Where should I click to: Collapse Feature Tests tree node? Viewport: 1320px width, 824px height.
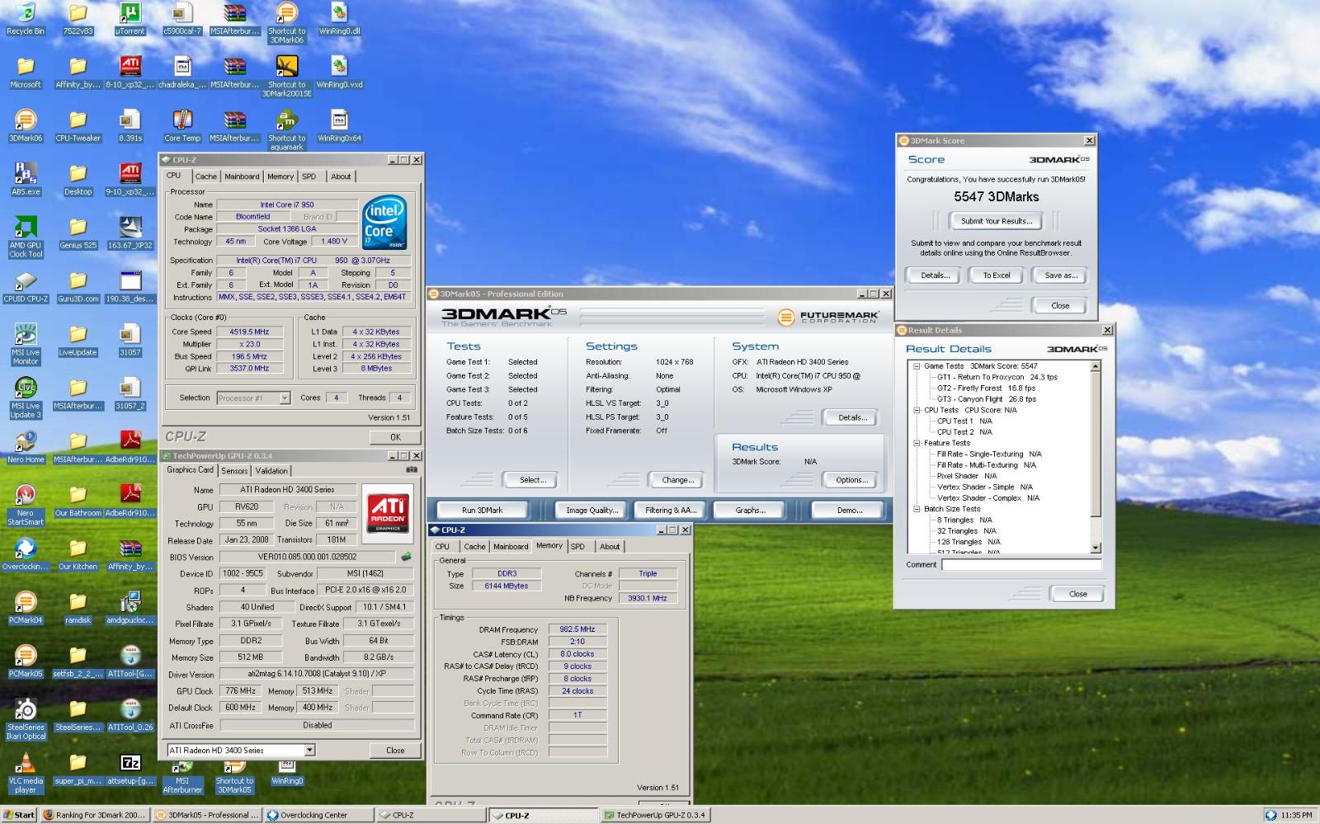[x=917, y=443]
